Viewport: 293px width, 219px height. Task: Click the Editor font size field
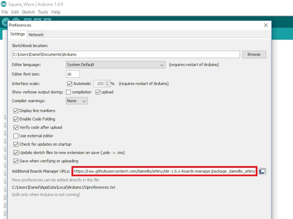pos(73,74)
